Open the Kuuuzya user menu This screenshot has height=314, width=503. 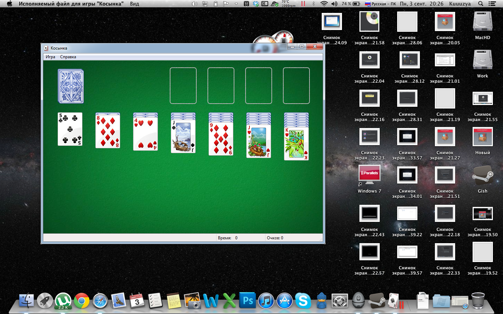[460, 4]
